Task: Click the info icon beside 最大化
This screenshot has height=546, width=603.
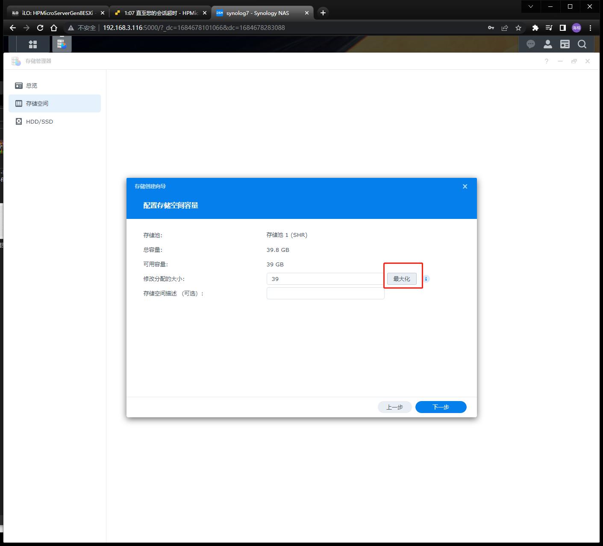Action: point(426,279)
